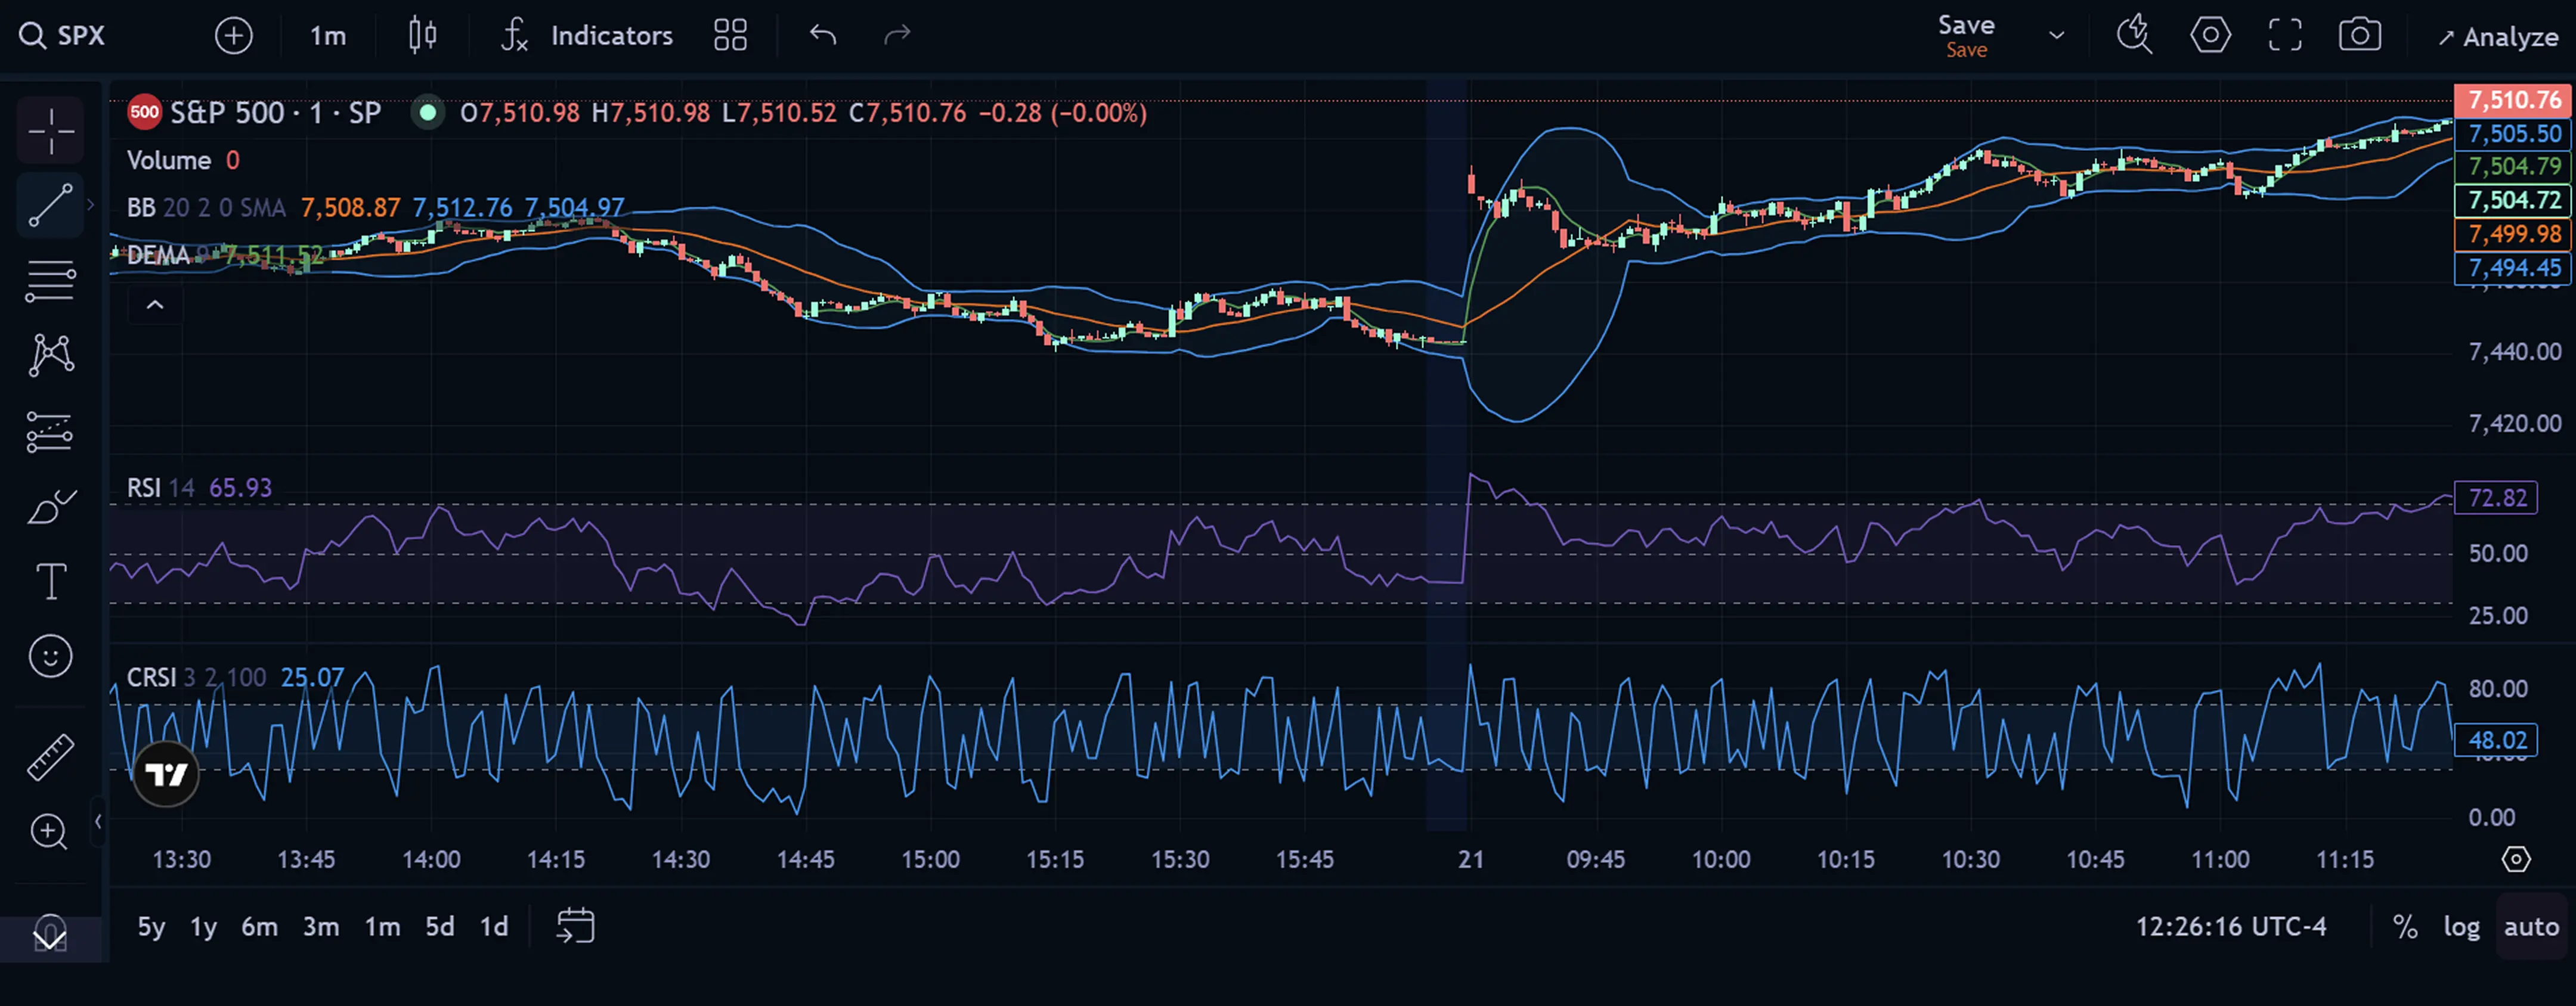This screenshot has width=2576, height=1006.
Task: Set the range to 1d
Action: [494, 927]
